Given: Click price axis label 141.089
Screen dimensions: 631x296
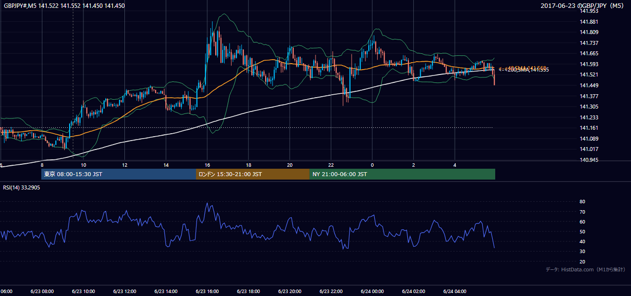Looking at the screenshot, I should tap(589, 139).
